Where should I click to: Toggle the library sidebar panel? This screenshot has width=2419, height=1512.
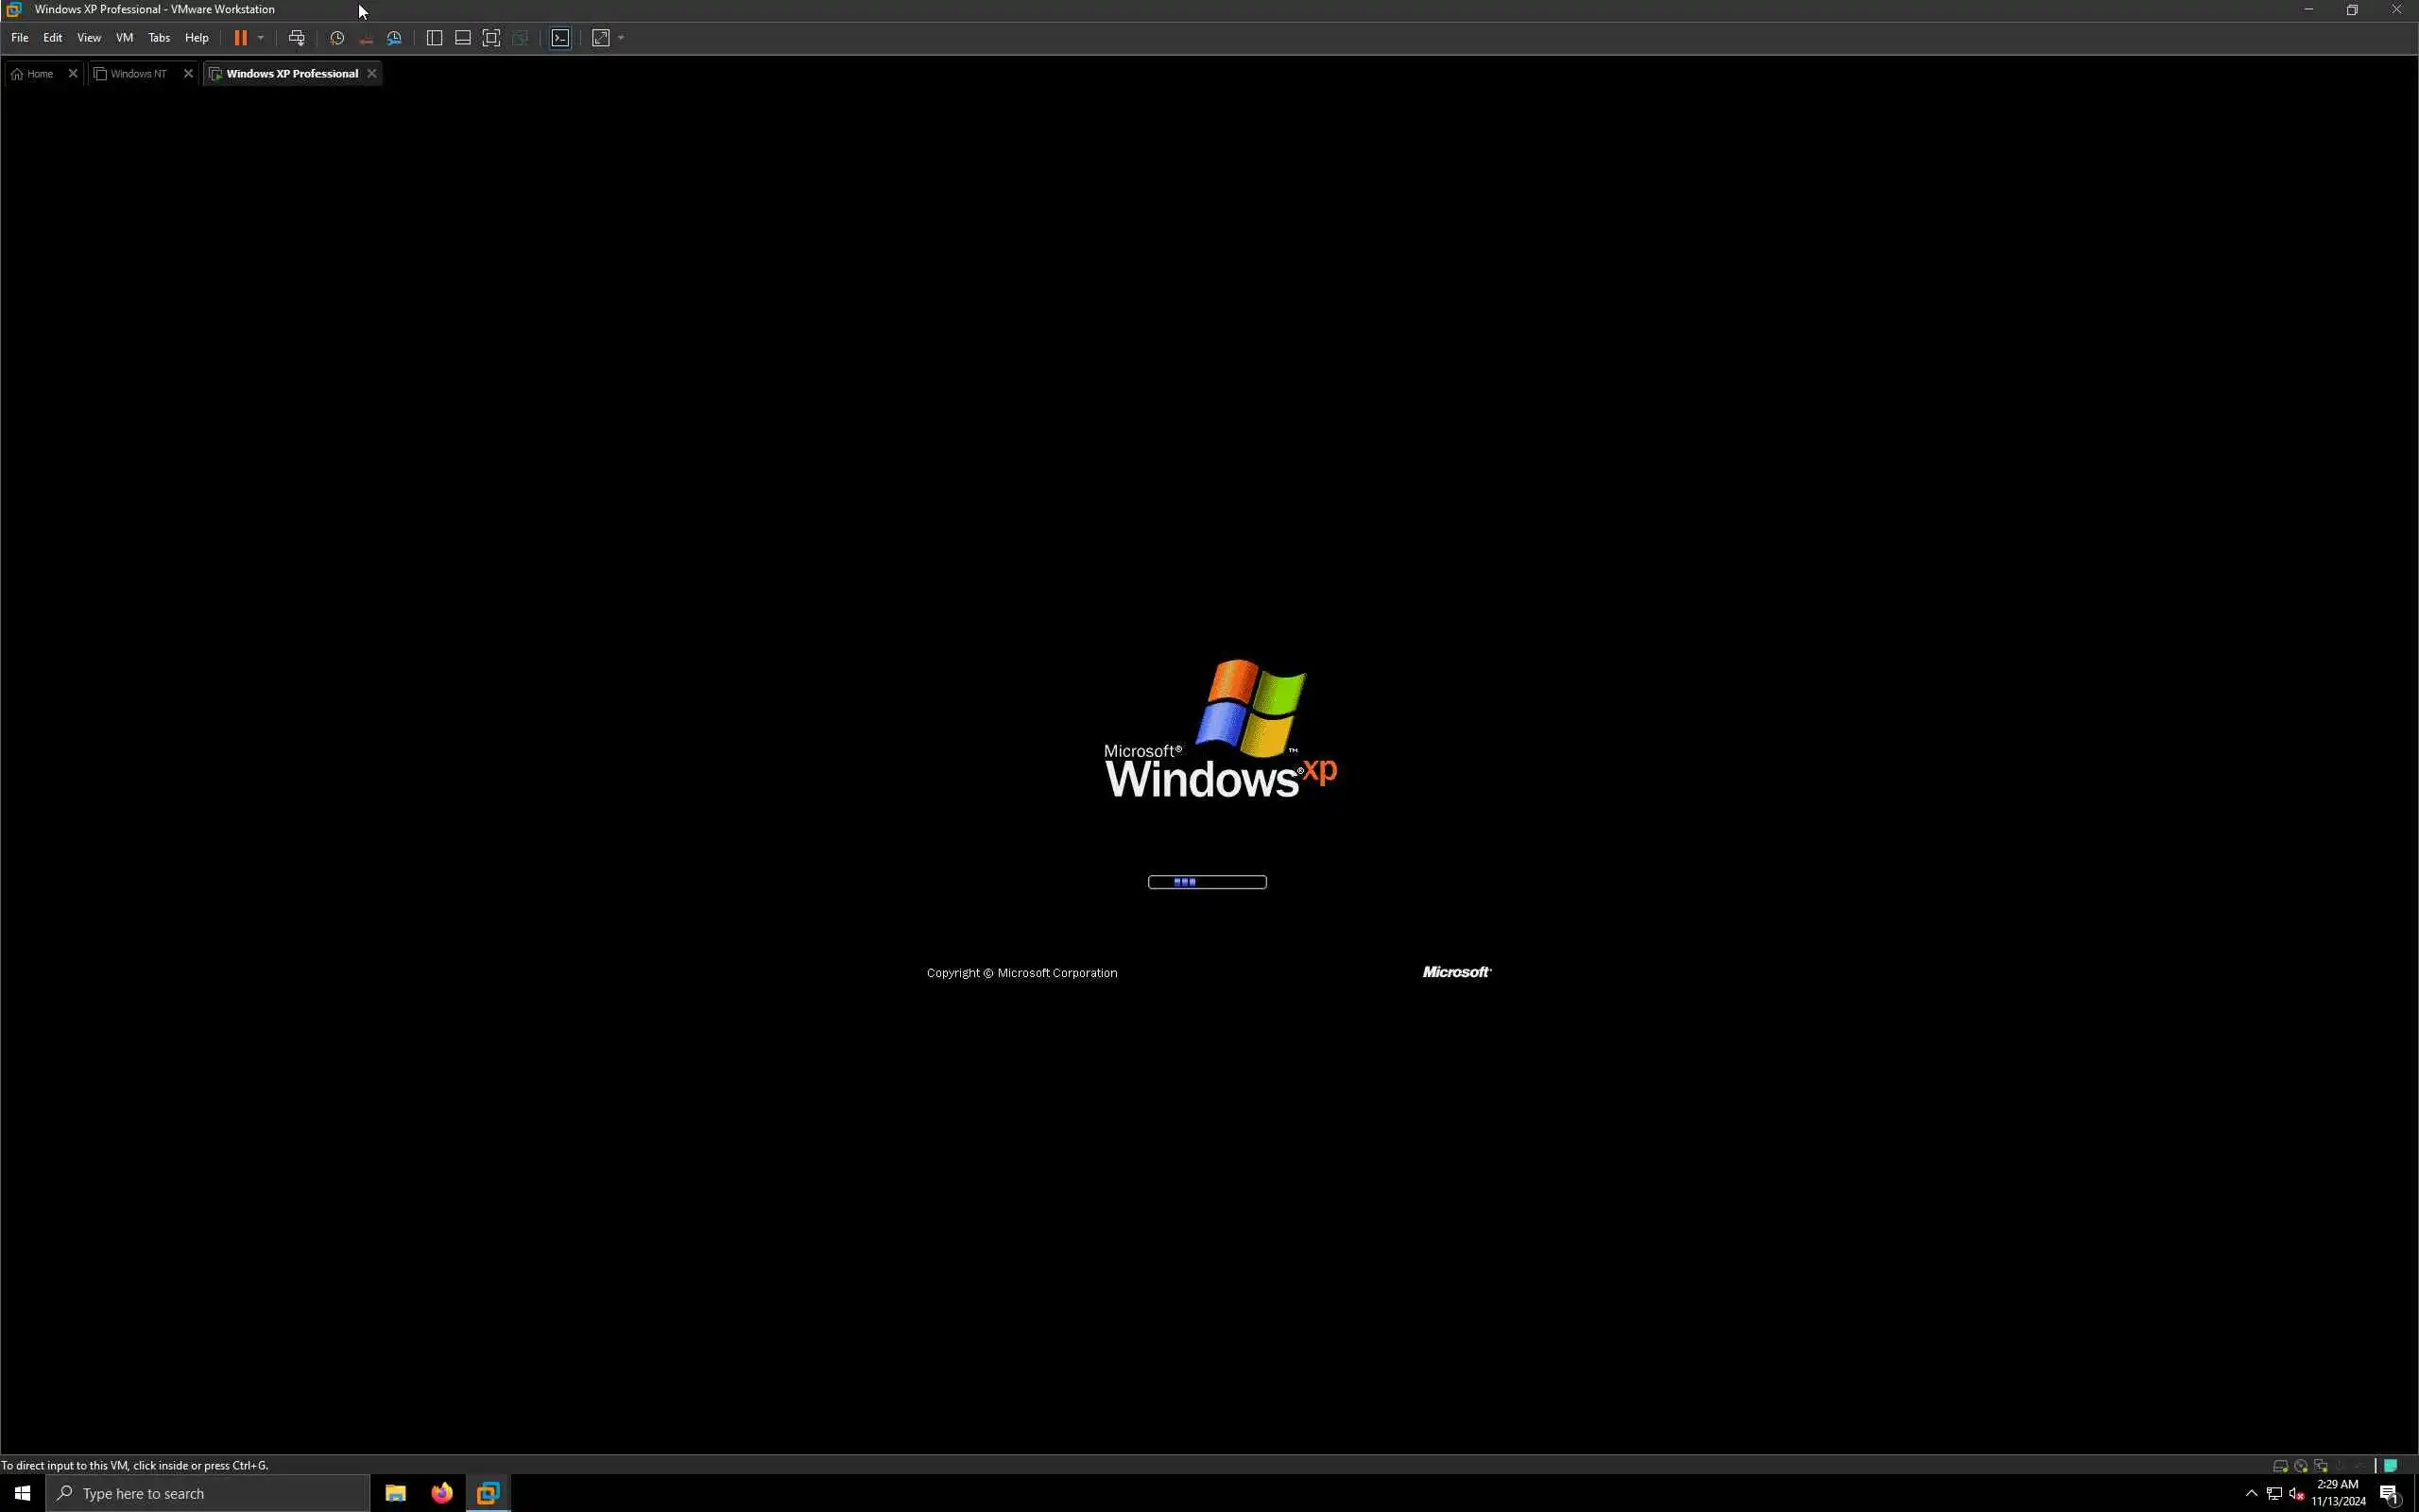click(434, 38)
